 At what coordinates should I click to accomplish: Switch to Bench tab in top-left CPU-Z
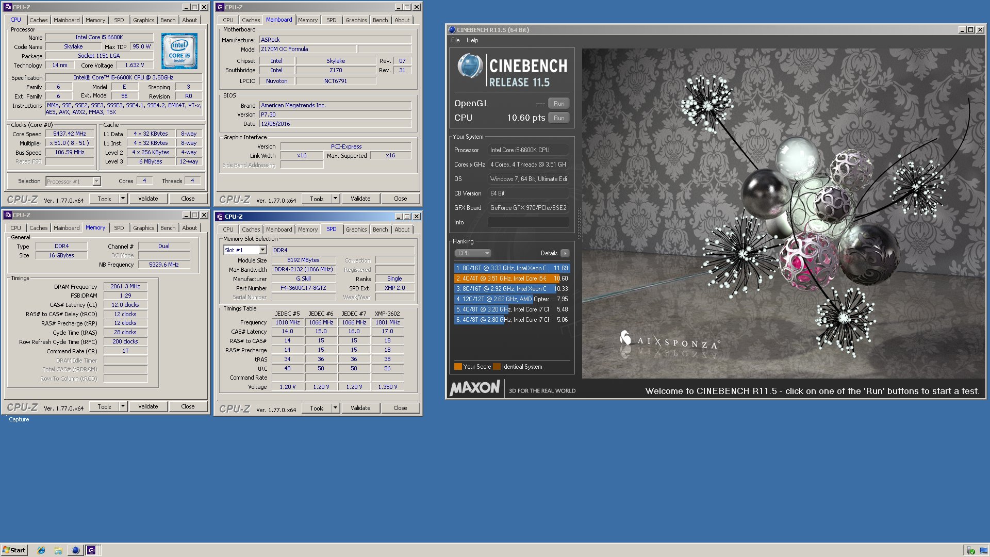168,20
